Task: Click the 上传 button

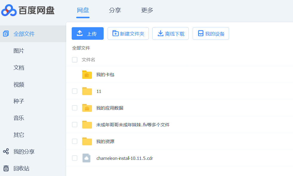Action: (x=88, y=33)
